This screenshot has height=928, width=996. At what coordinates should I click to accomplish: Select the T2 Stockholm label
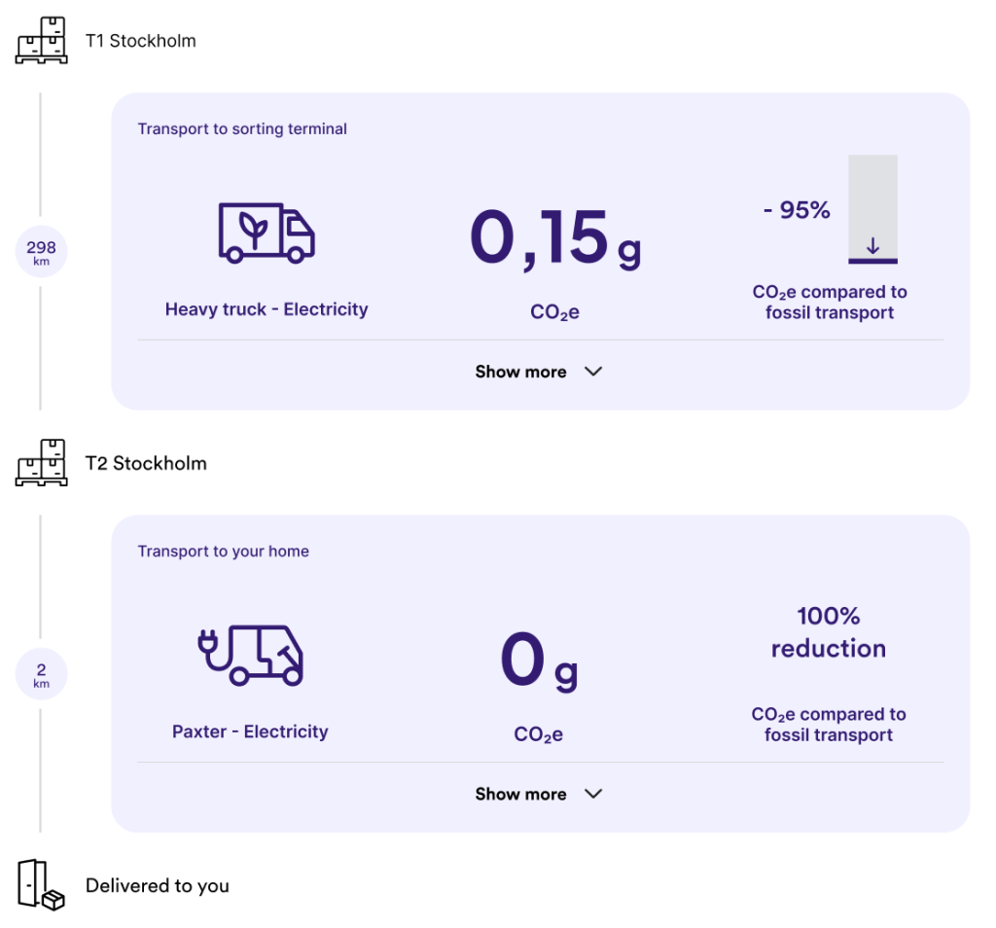click(146, 463)
